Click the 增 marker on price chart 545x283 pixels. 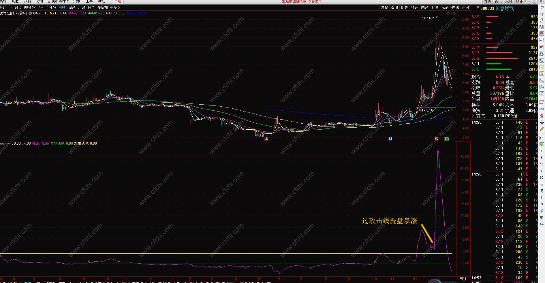266,139
